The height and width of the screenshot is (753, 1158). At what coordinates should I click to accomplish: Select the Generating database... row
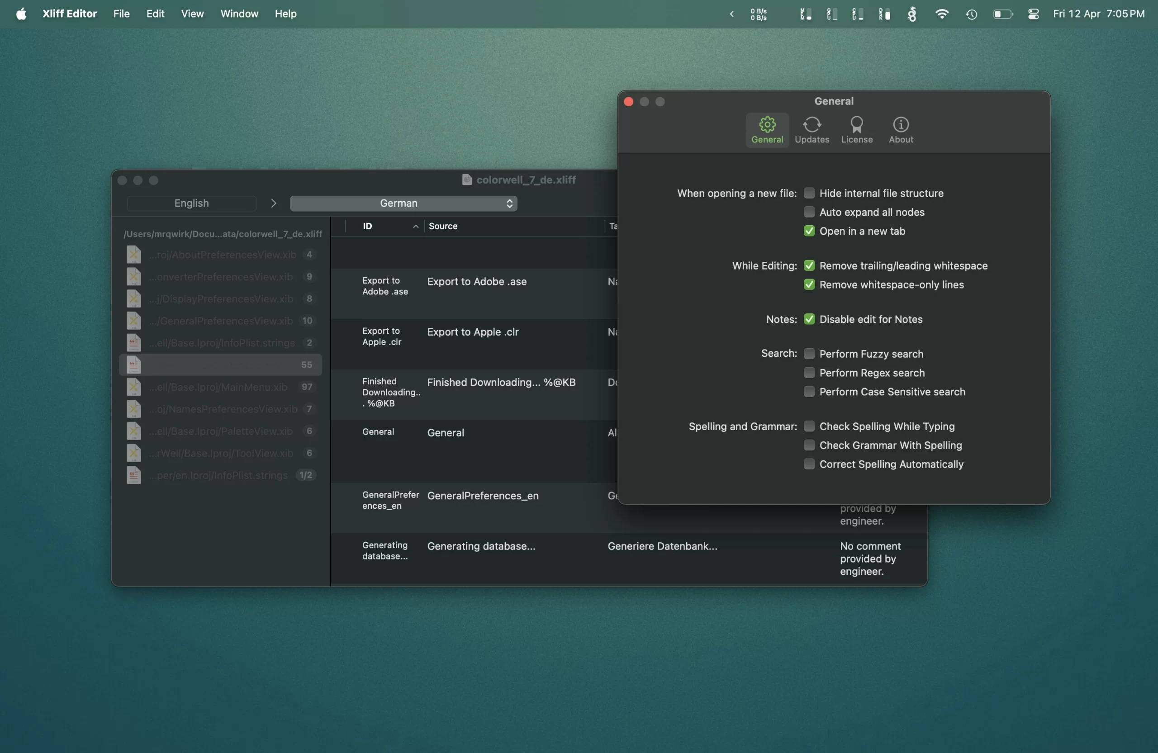(481, 546)
